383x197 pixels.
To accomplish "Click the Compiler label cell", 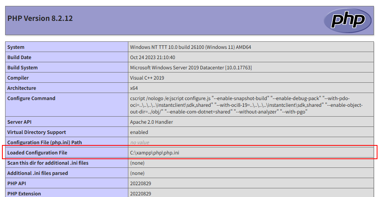I will pyautogui.click(x=18, y=78).
